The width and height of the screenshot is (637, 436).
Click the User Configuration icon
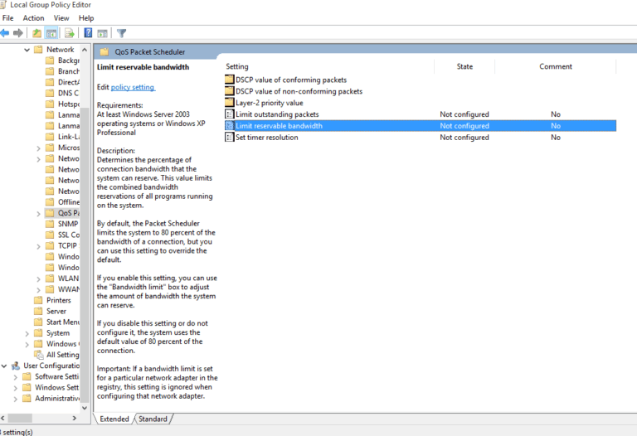pos(16,366)
